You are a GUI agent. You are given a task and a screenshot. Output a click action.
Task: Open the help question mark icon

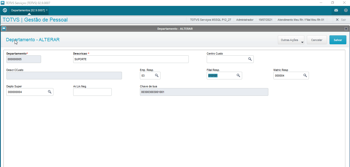click(346, 11)
